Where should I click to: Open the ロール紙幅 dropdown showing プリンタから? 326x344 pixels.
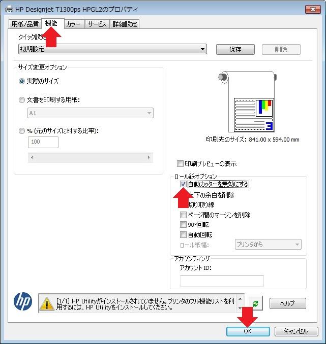[268, 244]
